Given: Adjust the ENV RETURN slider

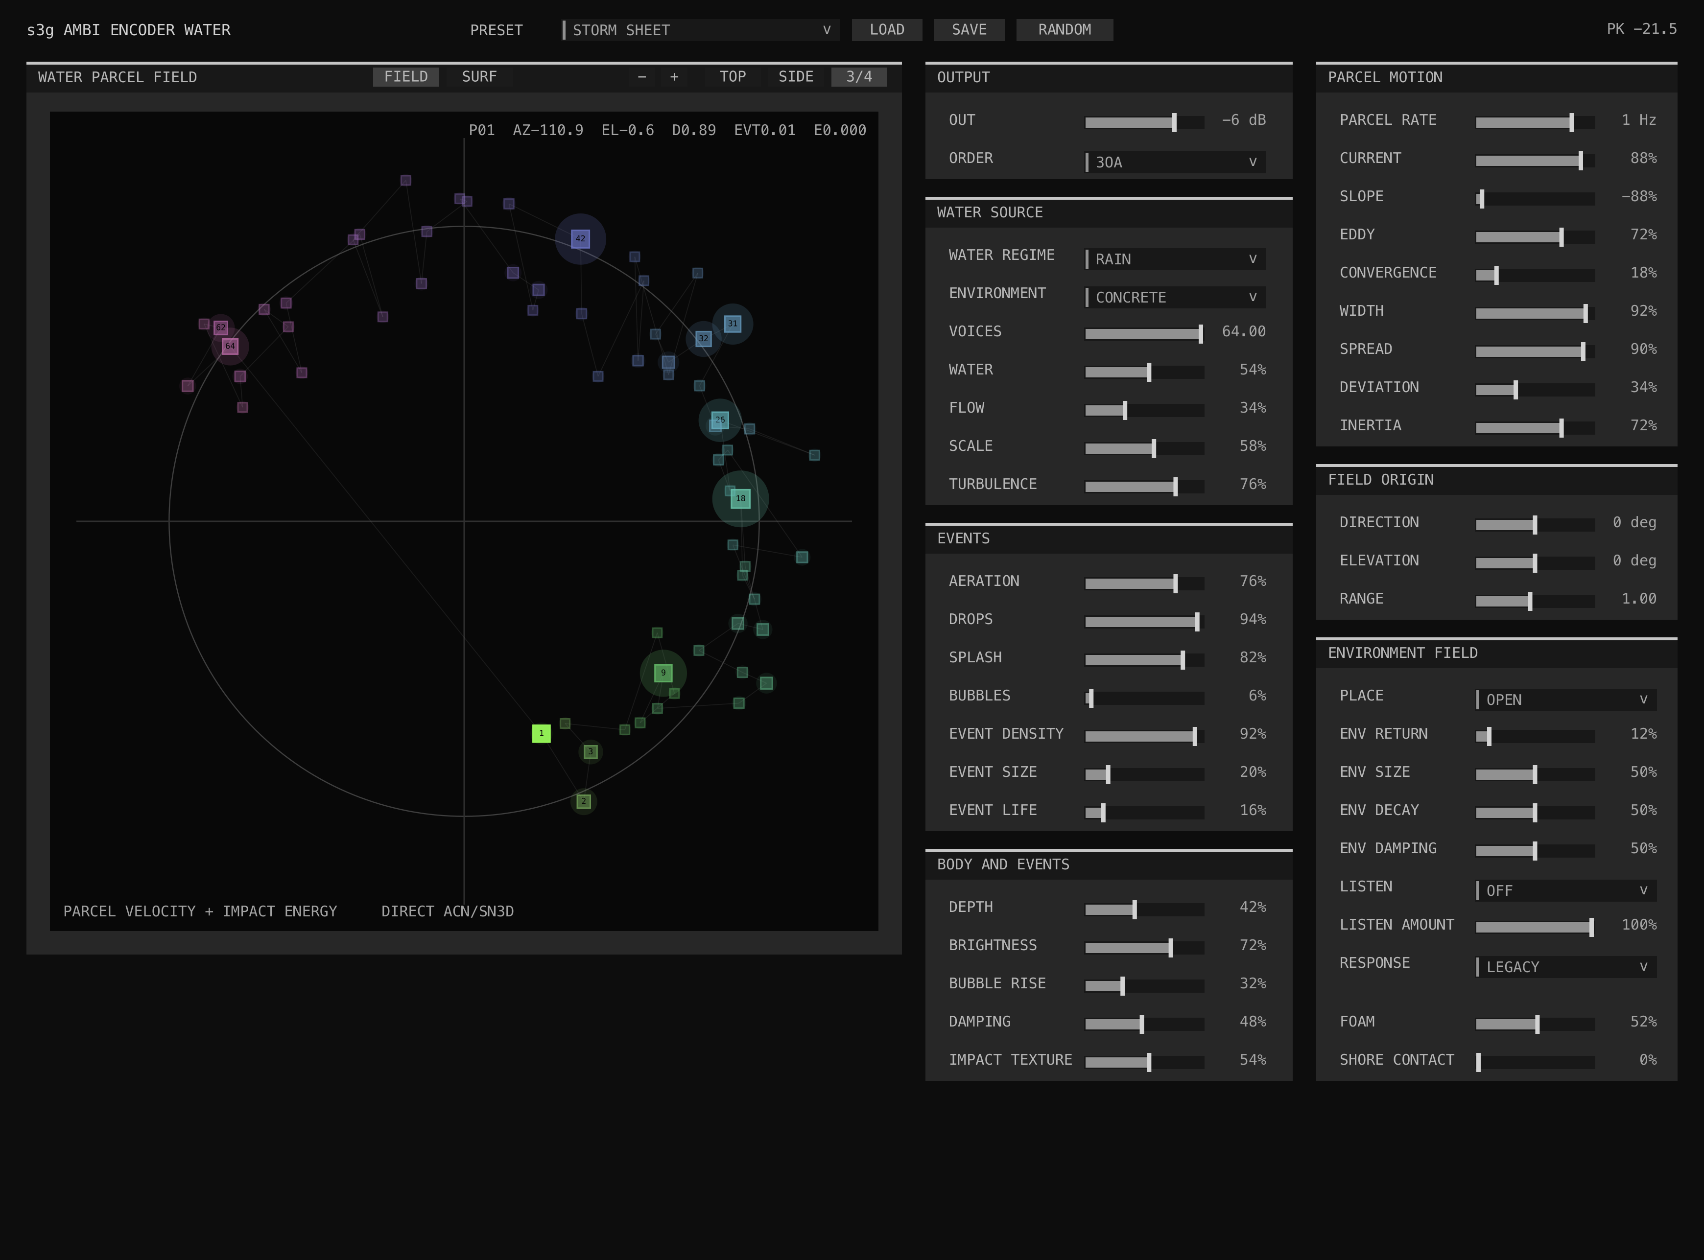Looking at the screenshot, I should pyautogui.click(x=1536, y=735).
